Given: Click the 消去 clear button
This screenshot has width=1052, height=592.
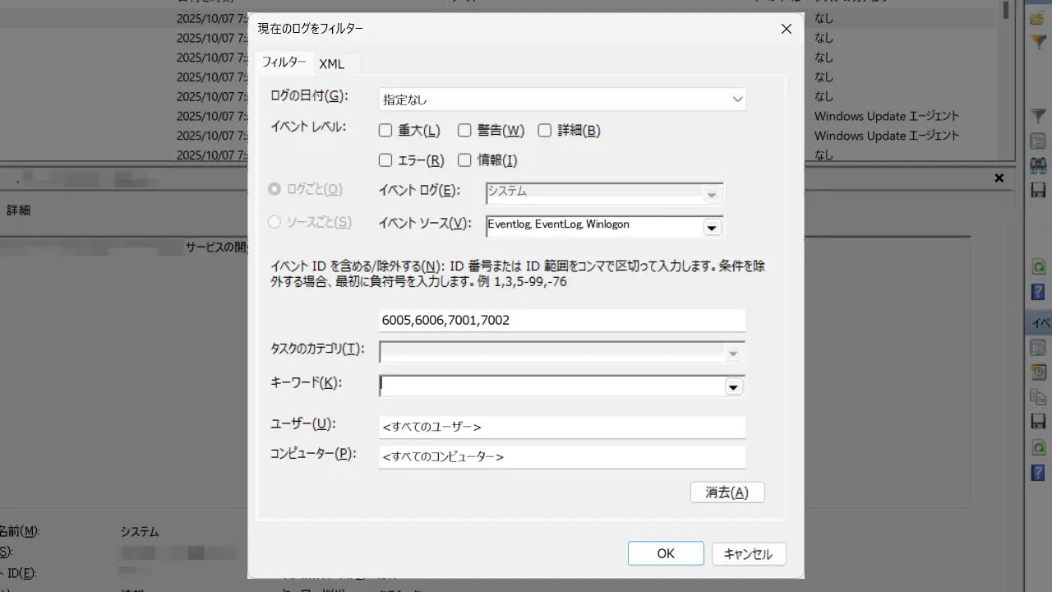Looking at the screenshot, I should click(727, 492).
